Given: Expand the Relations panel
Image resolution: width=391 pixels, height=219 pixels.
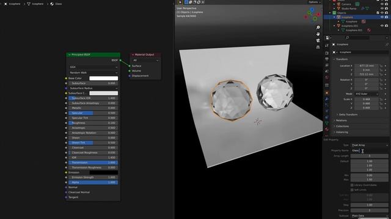Looking at the screenshot, I should pyautogui.click(x=341, y=120).
